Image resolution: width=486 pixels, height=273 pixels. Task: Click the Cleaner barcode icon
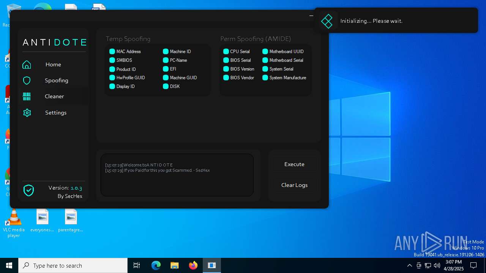pyautogui.click(x=27, y=96)
